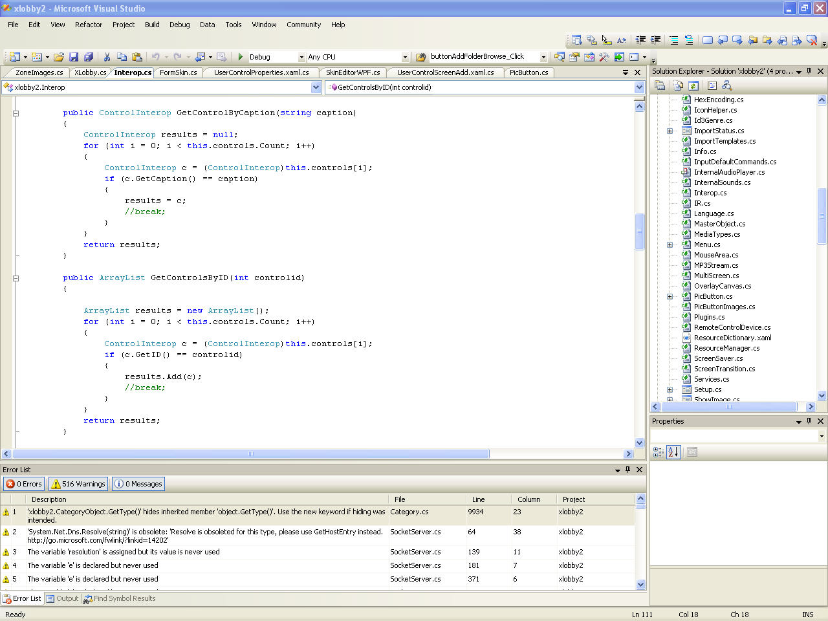Switch to the XLobby.cs tab
This screenshot has width=828, height=621.
coord(90,72)
